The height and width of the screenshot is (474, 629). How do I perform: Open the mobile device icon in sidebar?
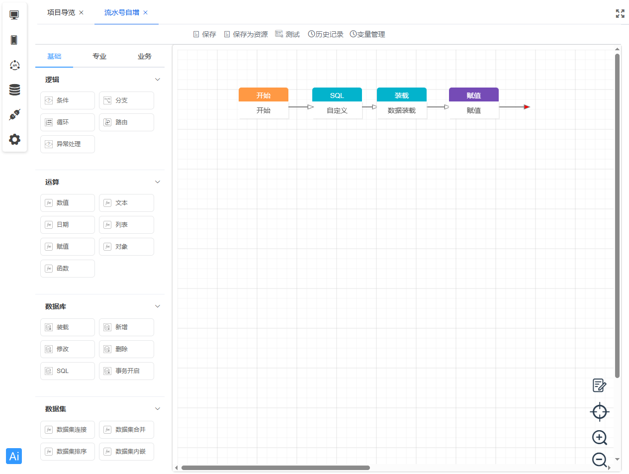click(x=14, y=40)
